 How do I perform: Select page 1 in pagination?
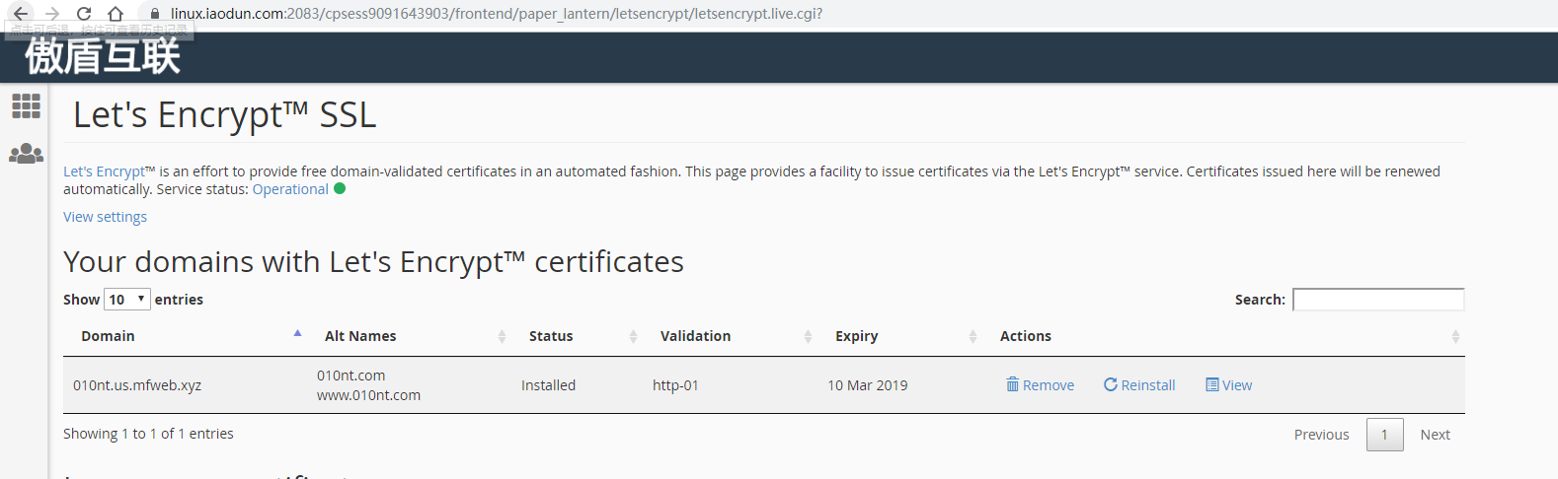[x=1384, y=435]
